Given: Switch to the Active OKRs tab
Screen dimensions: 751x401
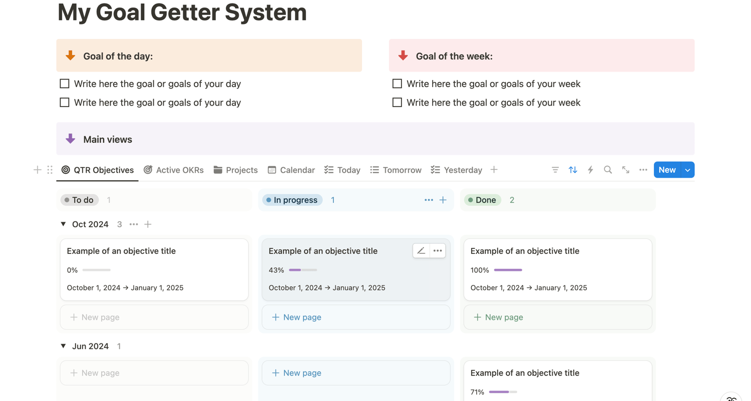Looking at the screenshot, I should point(173,170).
